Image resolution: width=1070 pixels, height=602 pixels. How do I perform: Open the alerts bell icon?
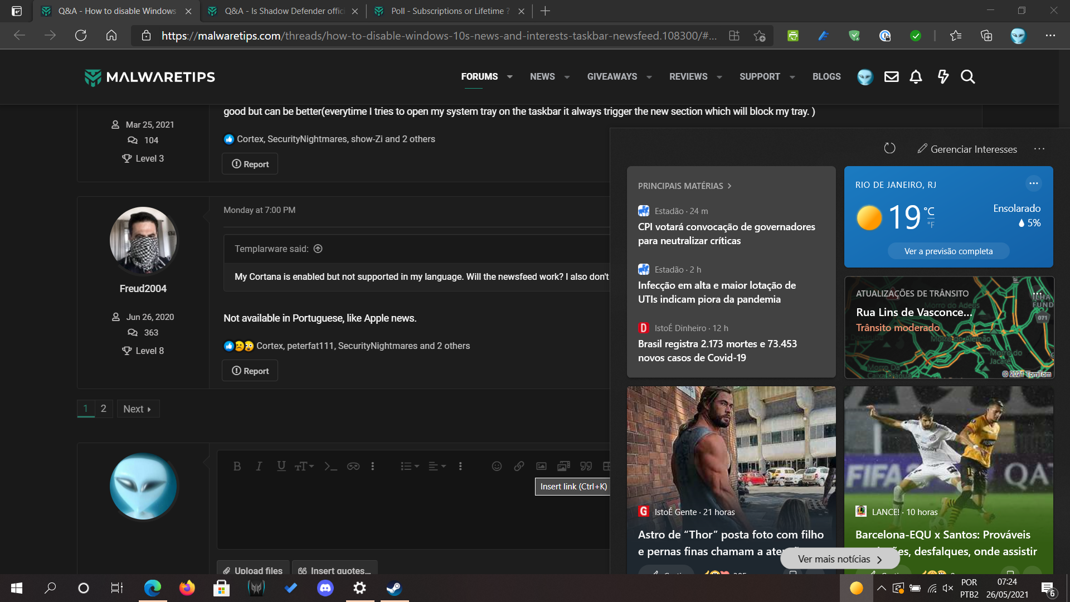coord(916,77)
